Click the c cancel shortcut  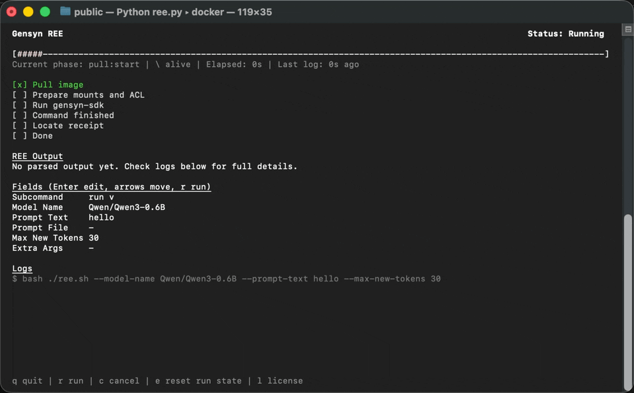tap(119, 380)
